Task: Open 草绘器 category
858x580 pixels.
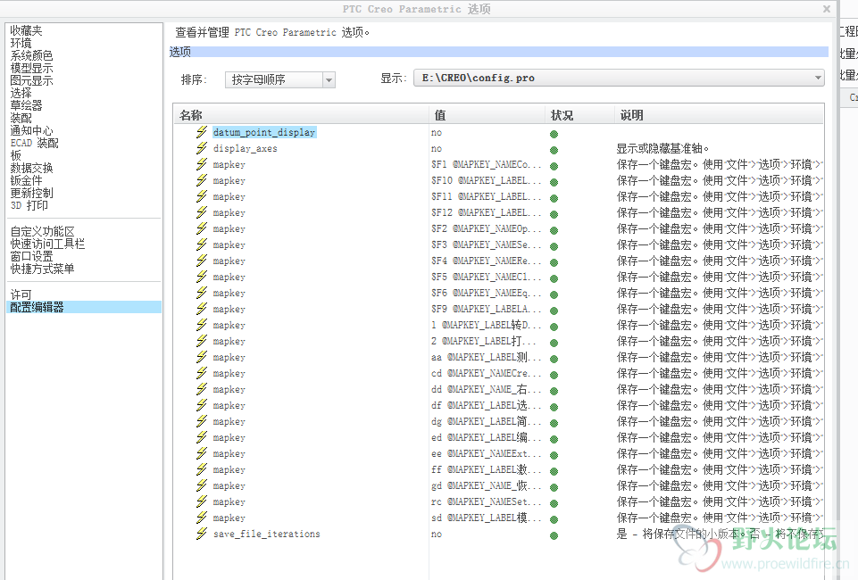Action: (26, 105)
